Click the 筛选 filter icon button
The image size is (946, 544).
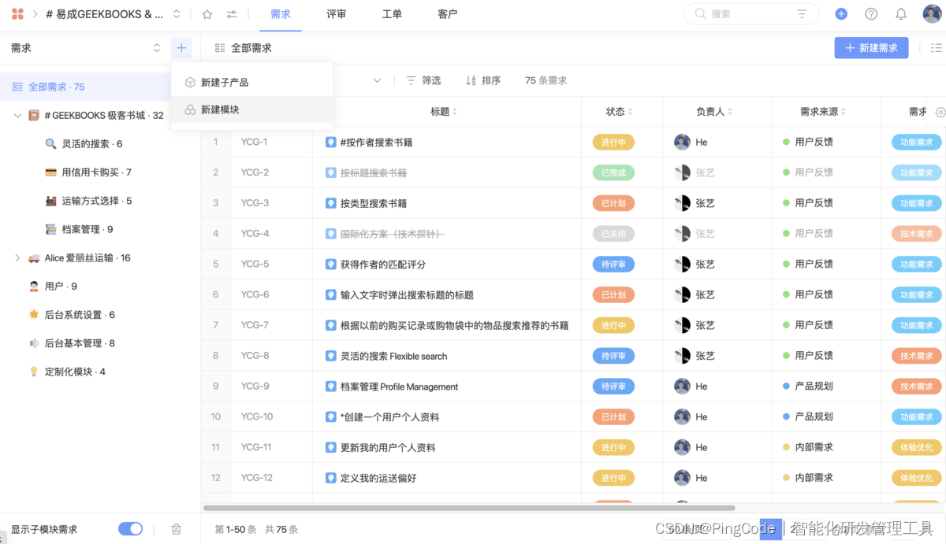pos(423,80)
